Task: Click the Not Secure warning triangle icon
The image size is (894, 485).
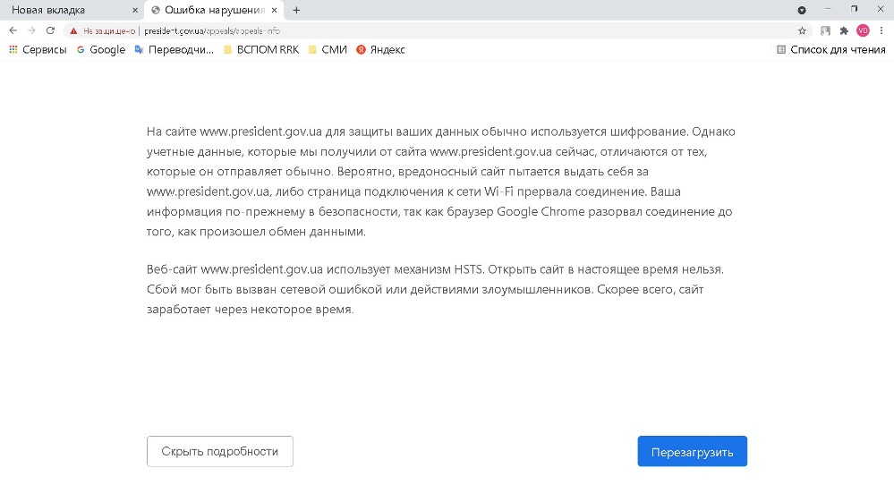Action: 73,31
